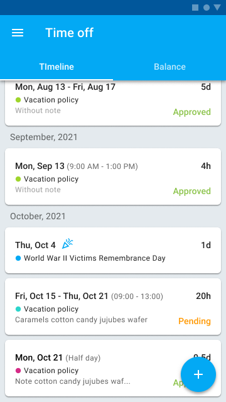Click the triangle icon in status bar

pyautogui.click(x=217, y=8)
